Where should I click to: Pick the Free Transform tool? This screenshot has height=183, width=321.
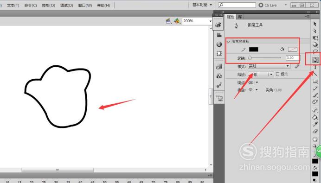315,38
